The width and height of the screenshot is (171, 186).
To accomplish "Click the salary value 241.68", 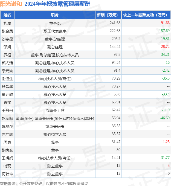I will pos(115,23).
